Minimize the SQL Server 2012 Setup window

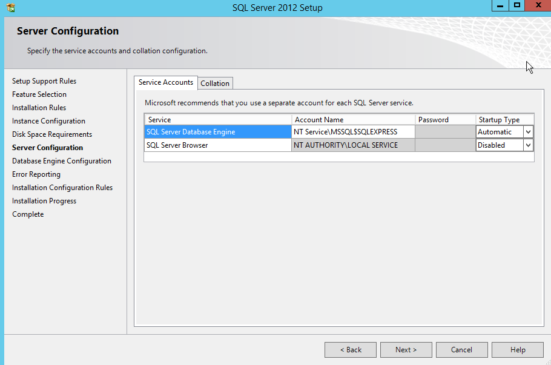499,5
